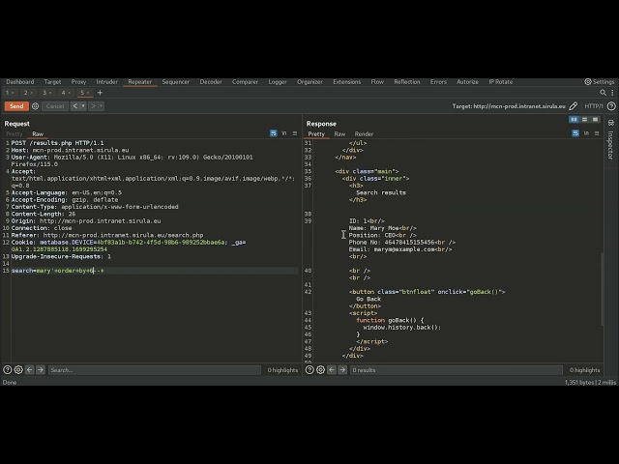Image resolution: width=619 pixels, height=464 pixels.
Task: Search Repeater tabs with magnifier icon
Action: pyautogui.click(x=603, y=93)
